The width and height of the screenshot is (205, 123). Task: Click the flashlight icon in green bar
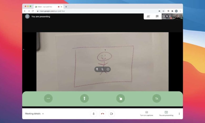point(84,98)
